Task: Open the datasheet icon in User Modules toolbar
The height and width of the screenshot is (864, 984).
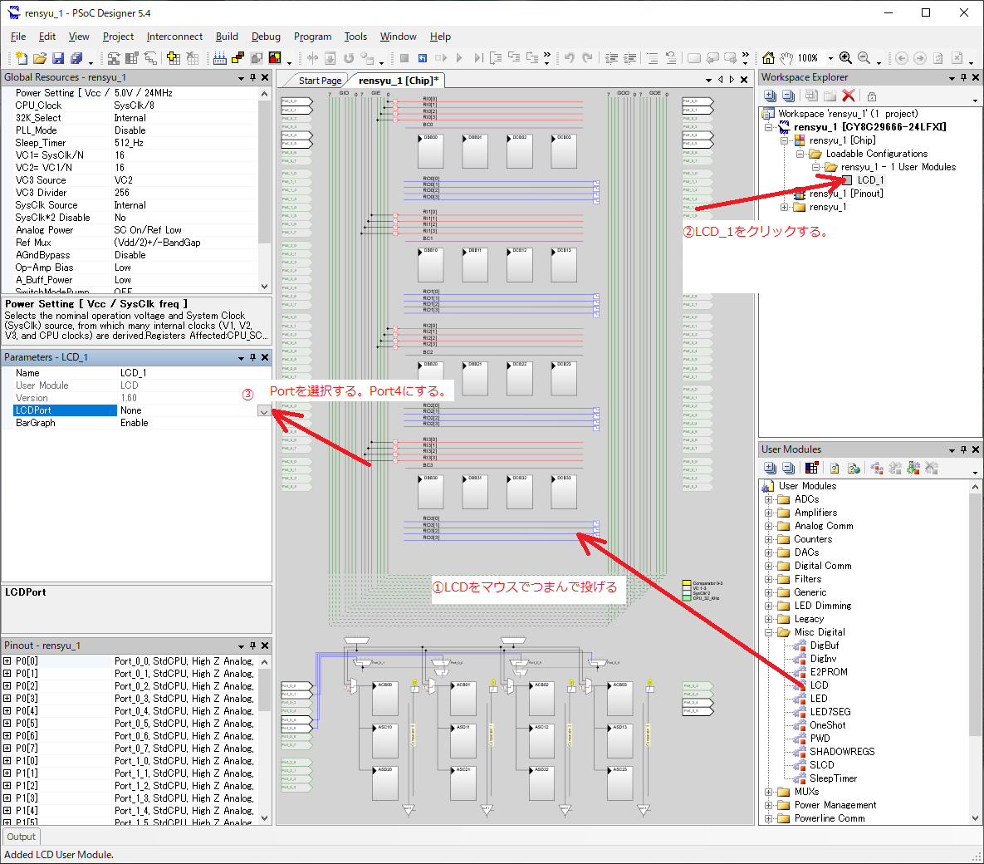Action: pos(835,468)
